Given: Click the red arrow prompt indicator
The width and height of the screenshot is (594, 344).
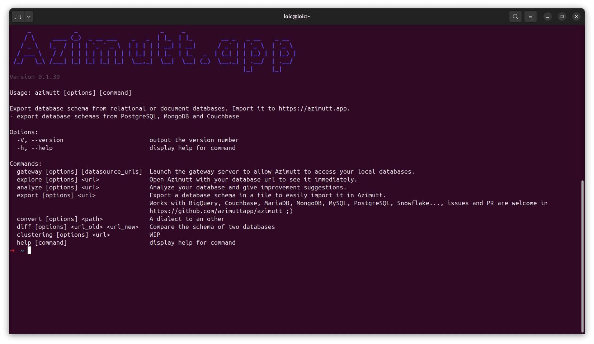Looking at the screenshot, I should tap(12, 250).
